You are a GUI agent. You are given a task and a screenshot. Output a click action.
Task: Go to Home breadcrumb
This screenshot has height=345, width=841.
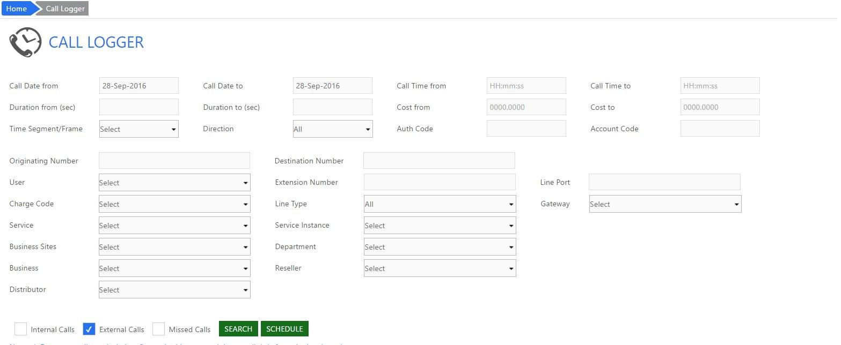pos(17,9)
